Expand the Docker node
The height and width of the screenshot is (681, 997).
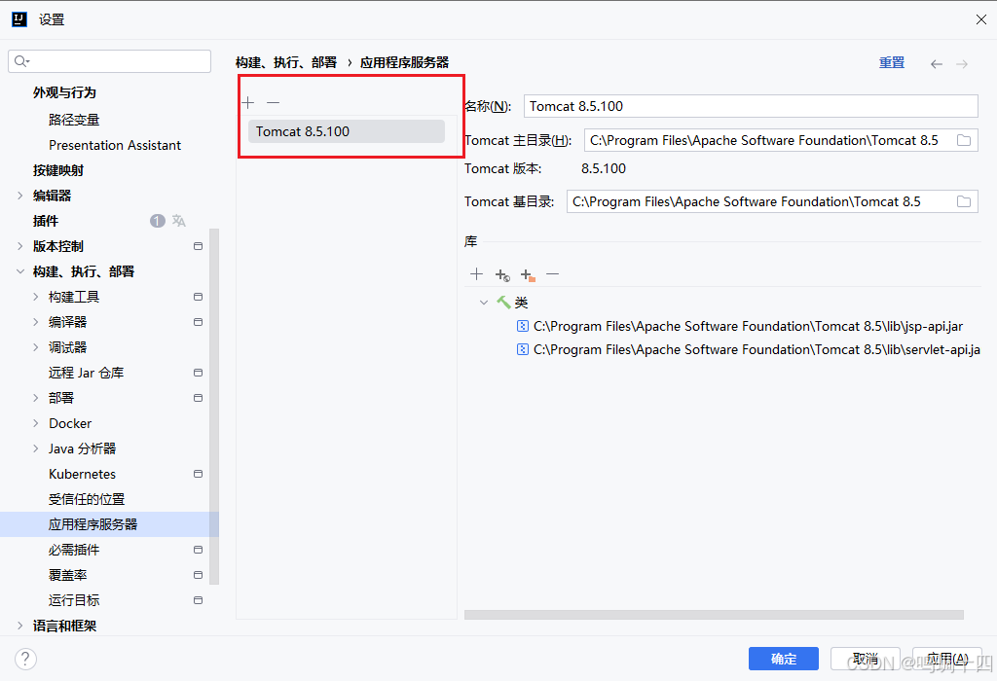[x=36, y=424]
